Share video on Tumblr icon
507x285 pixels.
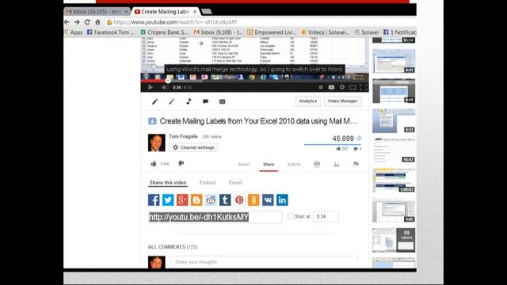click(x=225, y=200)
